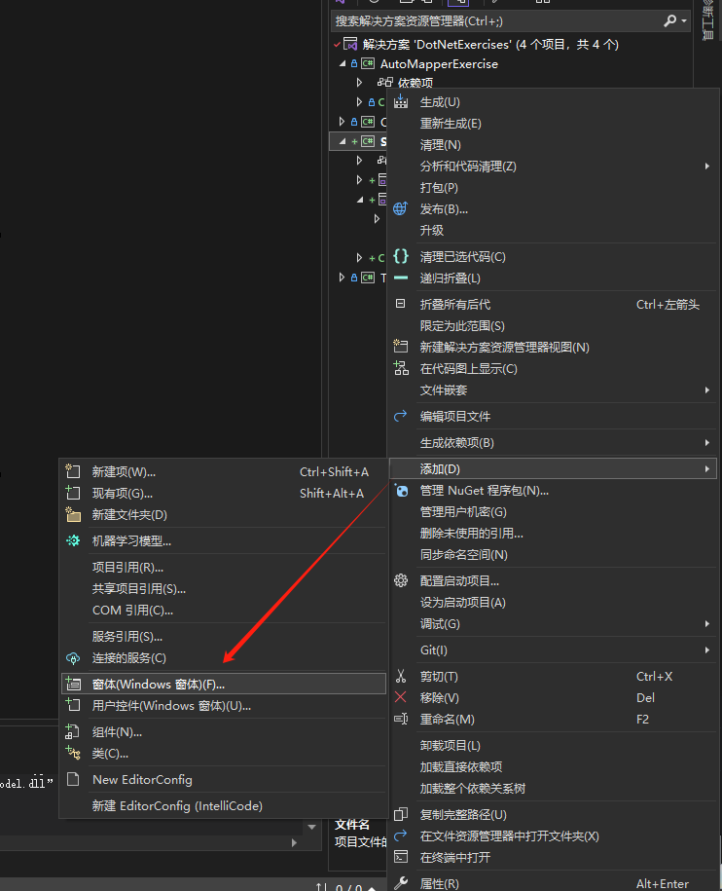Click the curly braces icon for 清理已选代码

point(401,256)
